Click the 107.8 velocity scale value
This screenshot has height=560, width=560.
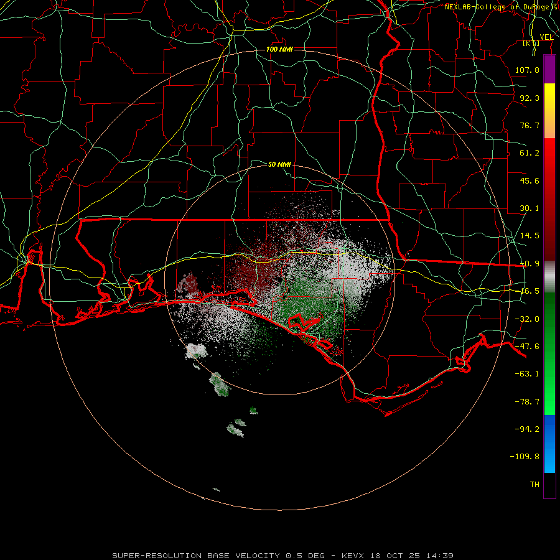coord(527,70)
